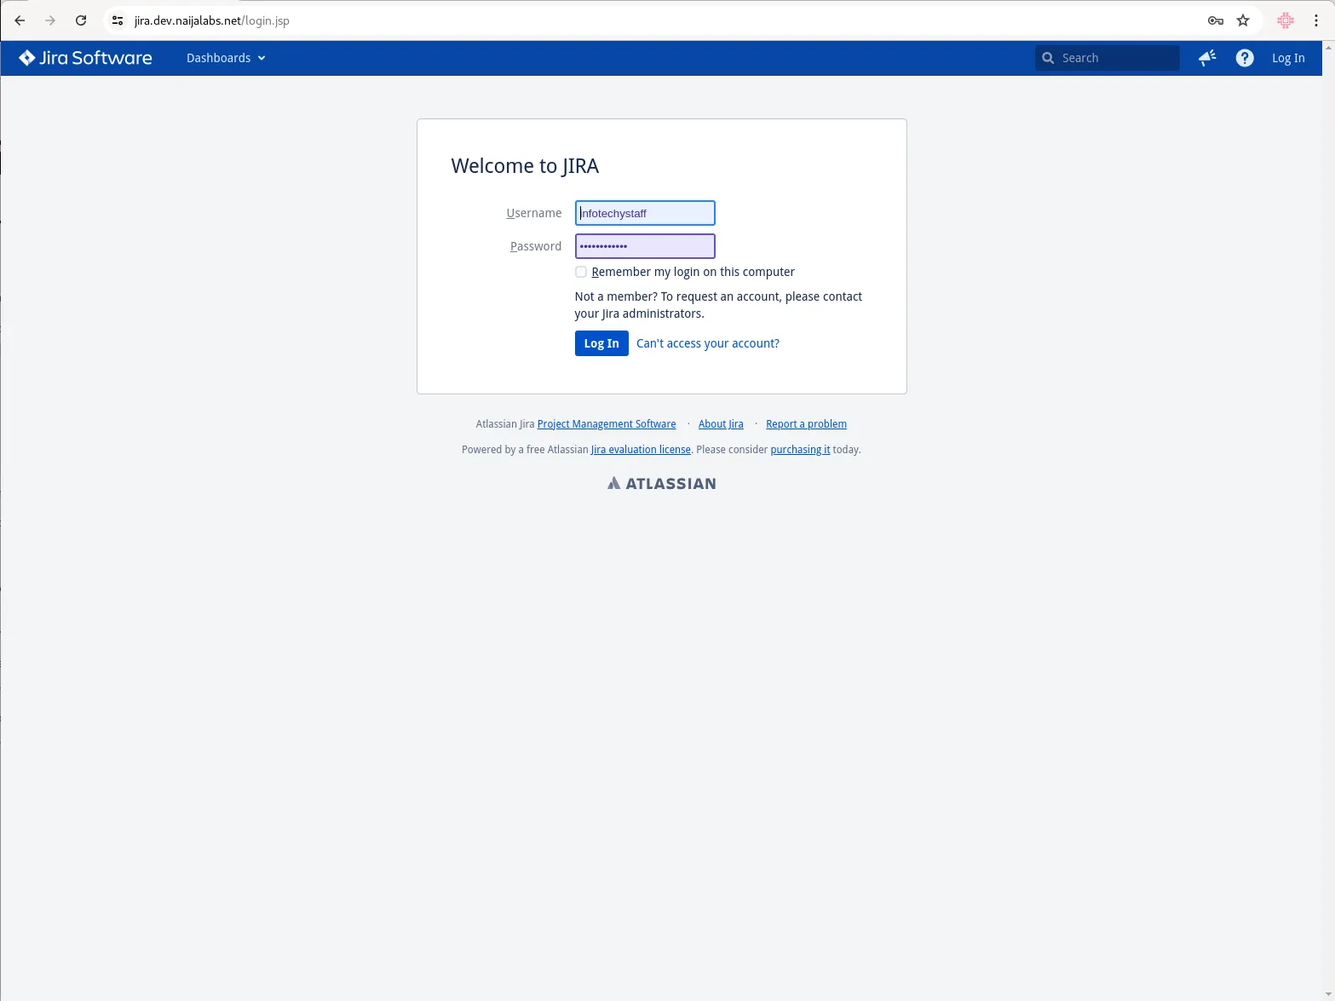Click Log In in the top header
This screenshot has width=1335, height=1001.
[x=1288, y=58]
